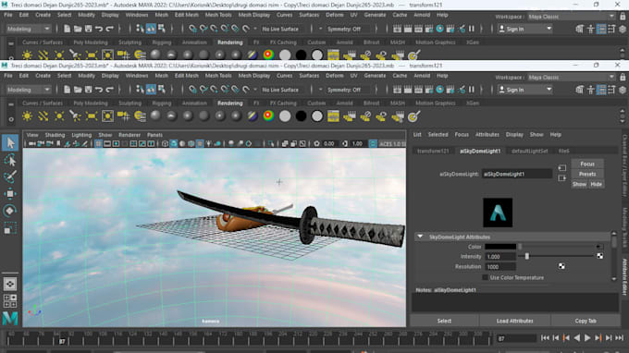This screenshot has width=629, height=353.
Task: Click the play forwards button on the timeline
Action: coord(587,338)
